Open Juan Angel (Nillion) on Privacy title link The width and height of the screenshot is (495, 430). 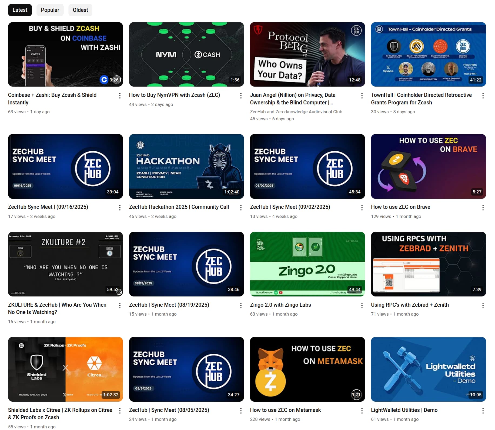pyautogui.click(x=293, y=99)
